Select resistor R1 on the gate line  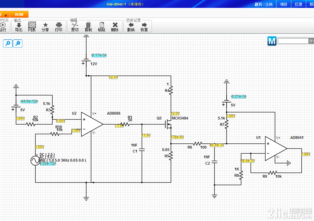(125, 125)
